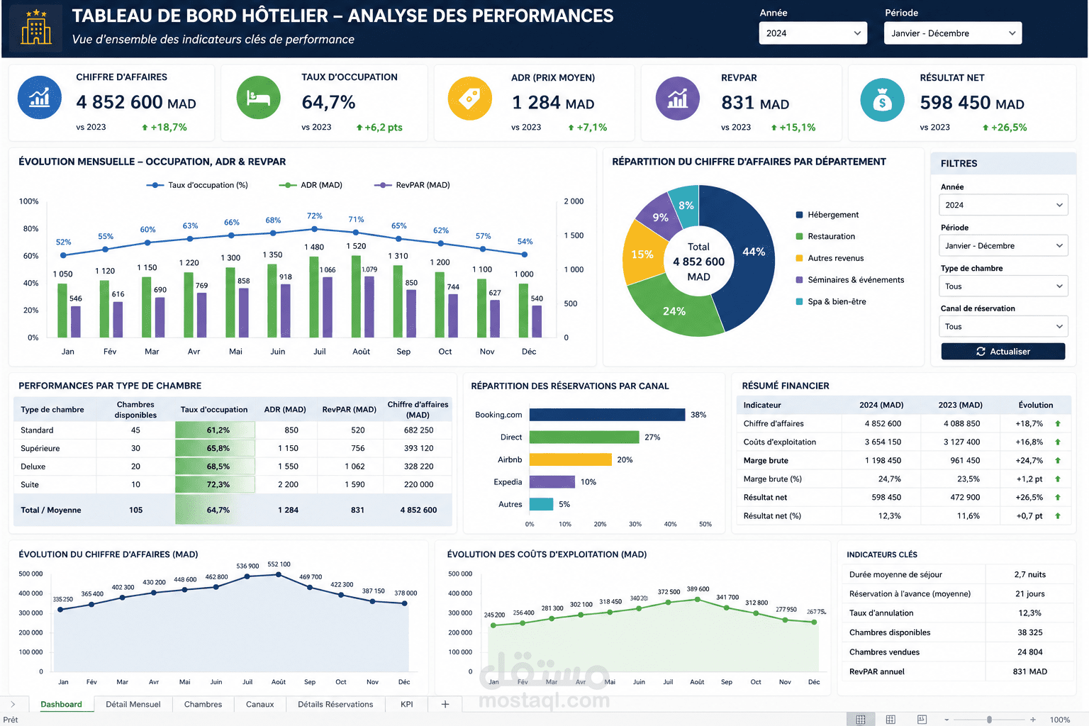Add a new sheet with plus icon
This screenshot has height=726, width=1089.
point(445,704)
